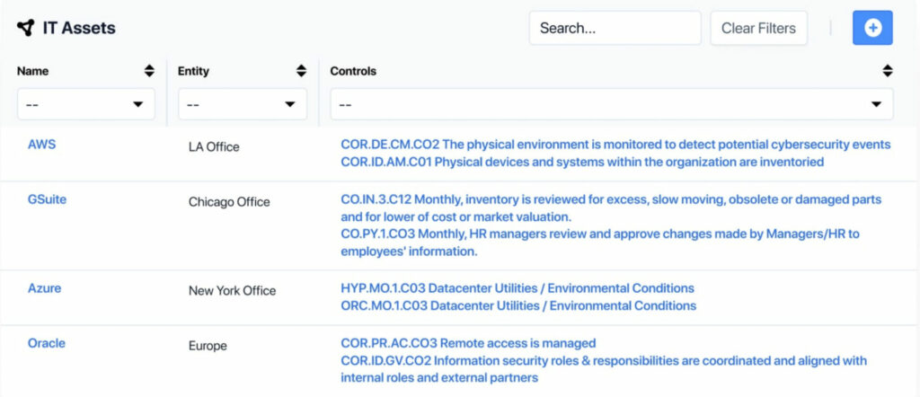Click the New York Office entity cell
Screen dimensions: 920x397
pos(232,291)
